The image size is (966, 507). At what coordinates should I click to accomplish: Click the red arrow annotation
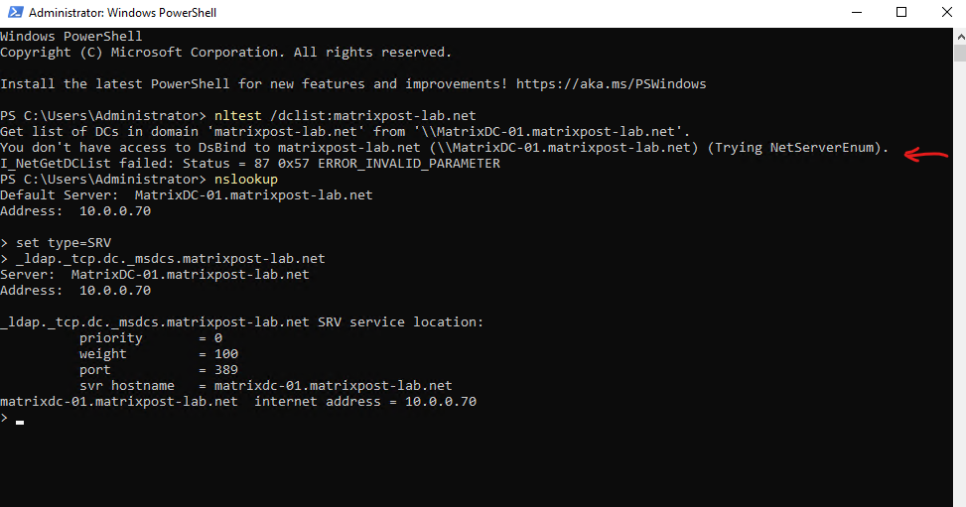(925, 154)
